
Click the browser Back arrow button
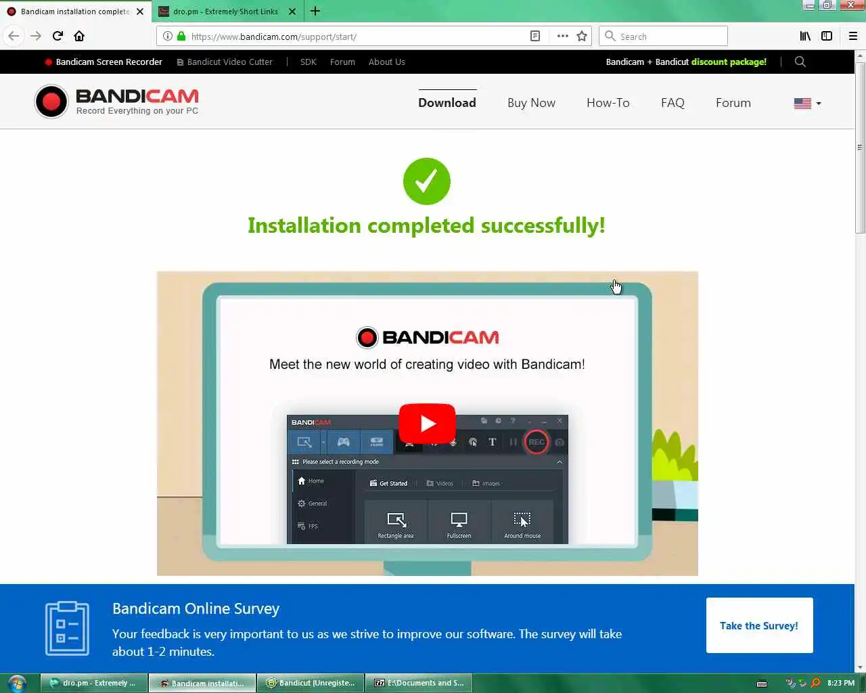pos(14,36)
